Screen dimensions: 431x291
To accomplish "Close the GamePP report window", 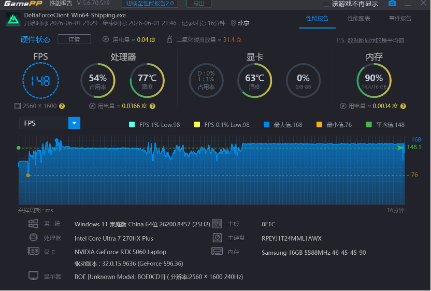I will point(423,3).
